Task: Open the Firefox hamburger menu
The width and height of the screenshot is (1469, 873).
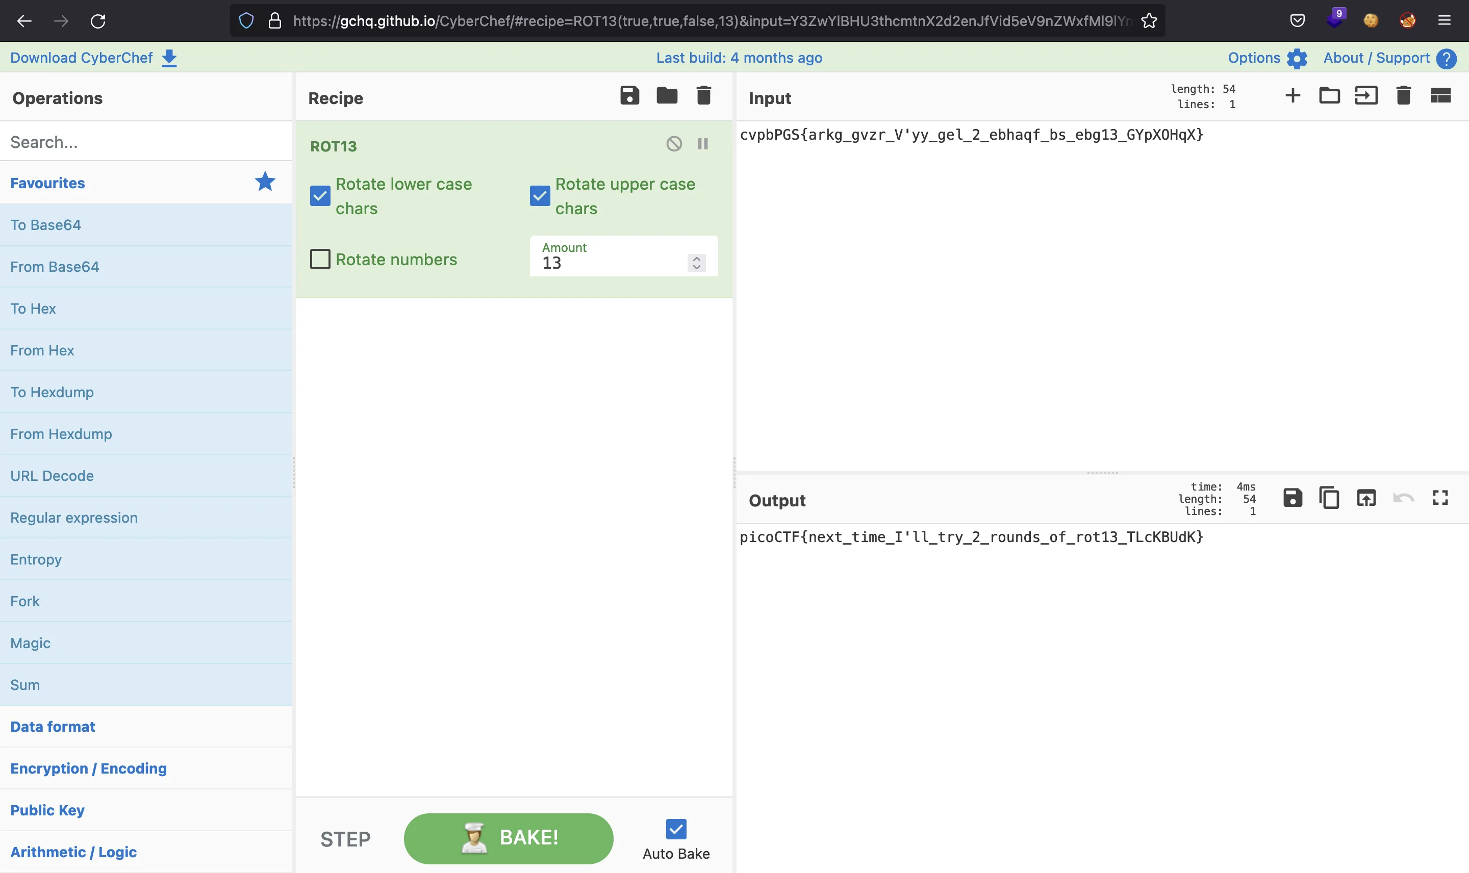Action: pyautogui.click(x=1445, y=20)
